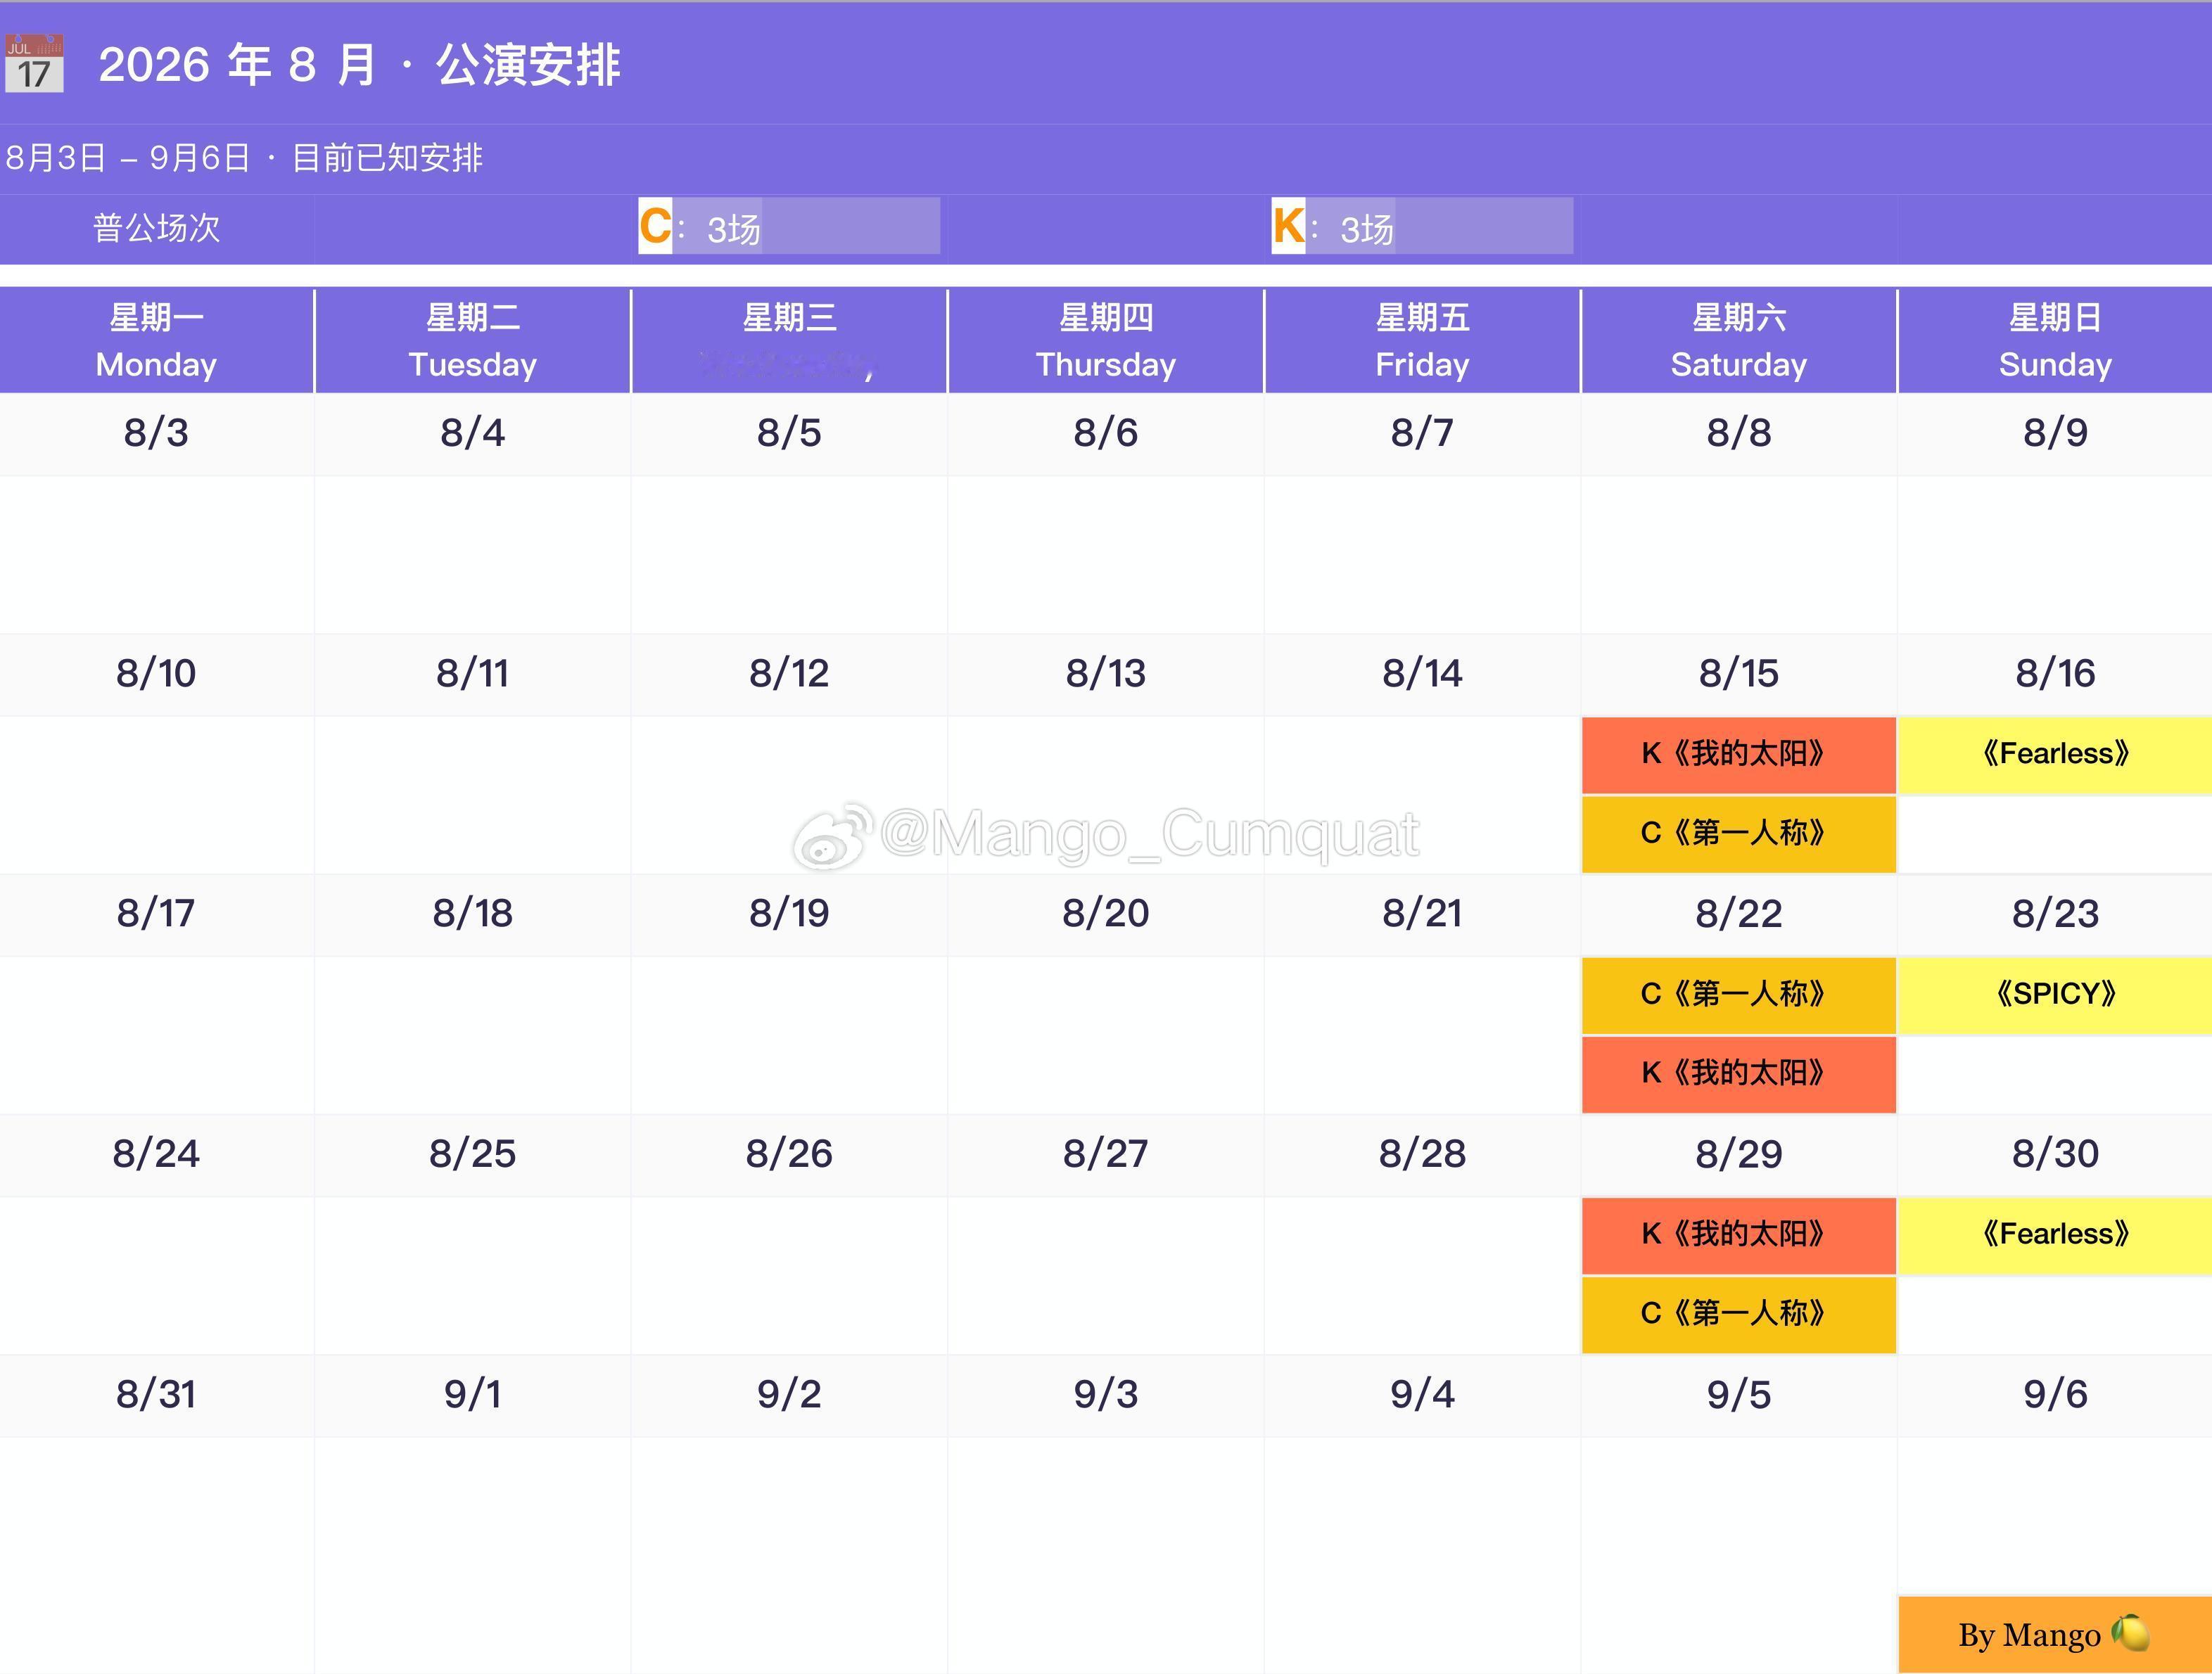Click the 8/14 date cell
Image resolution: width=2212 pixels, height=1674 pixels.
1422,674
